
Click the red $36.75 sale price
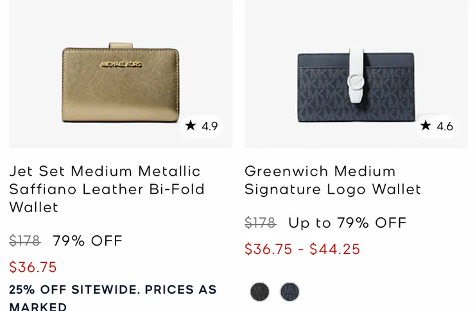(33, 267)
